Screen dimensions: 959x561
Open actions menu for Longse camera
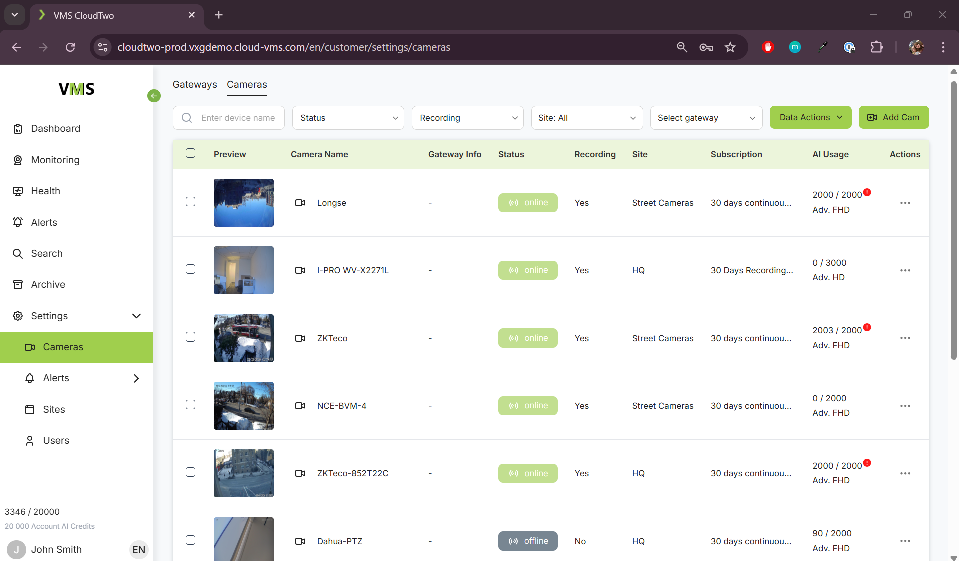tap(905, 203)
